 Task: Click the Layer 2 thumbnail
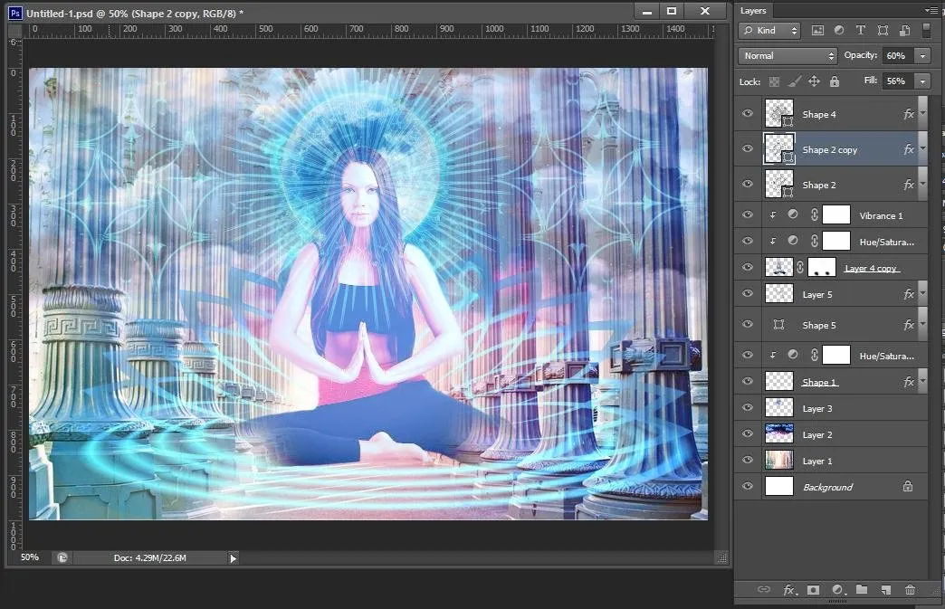(x=778, y=434)
